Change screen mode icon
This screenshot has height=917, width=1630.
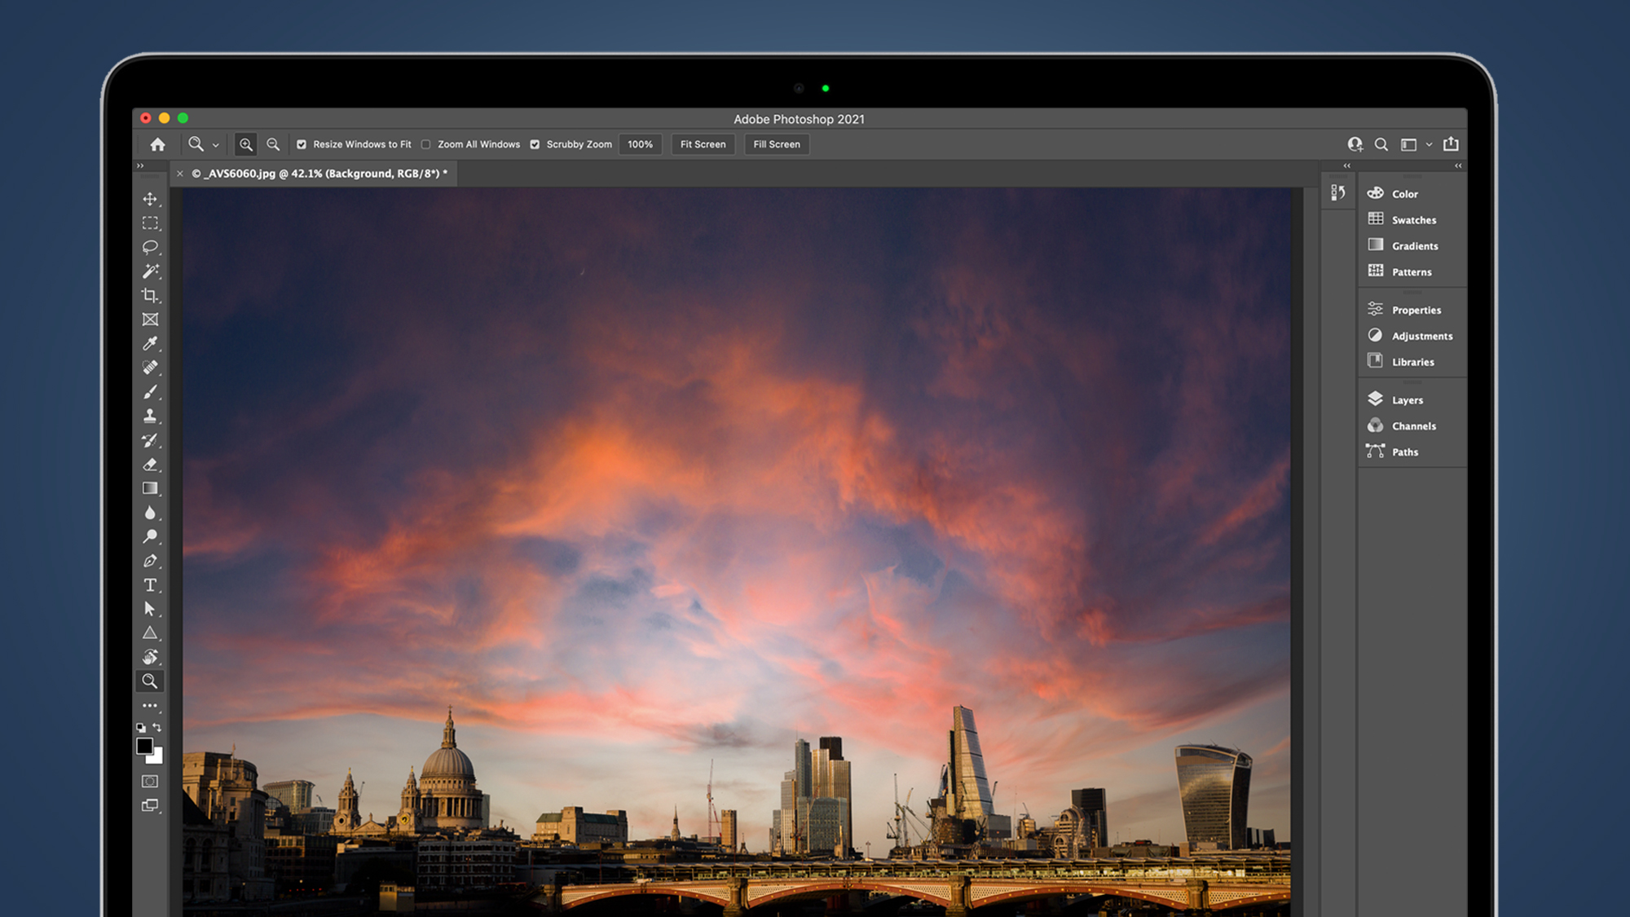pos(150,805)
